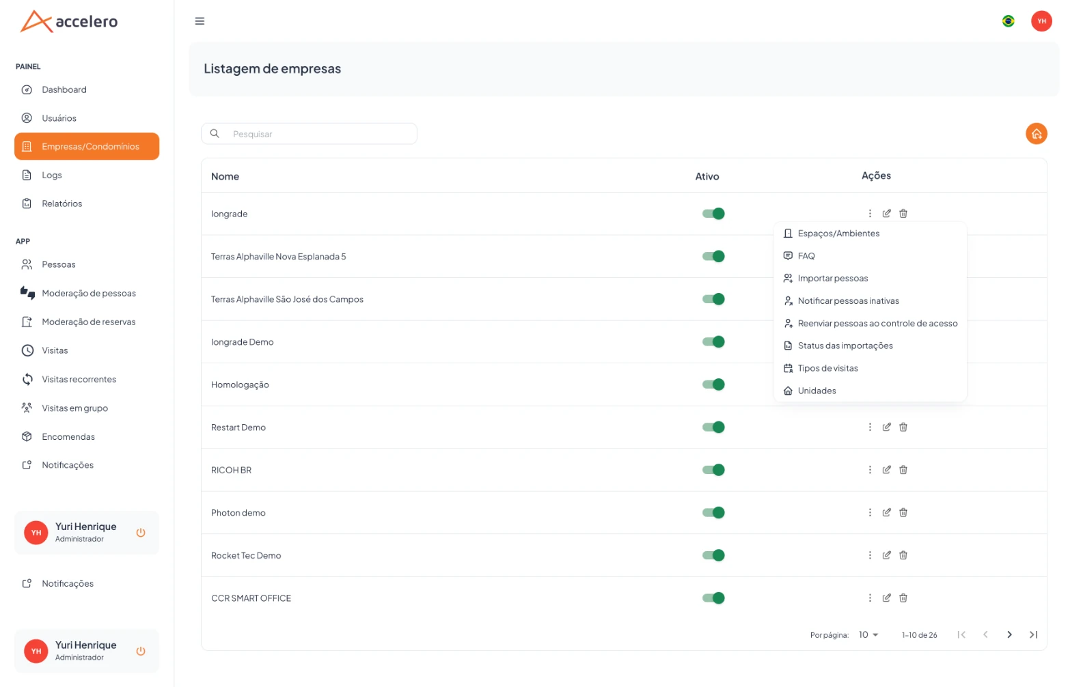Edit the Iongrade company
This screenshot has width=1083, height=687.
coord(886,214)
